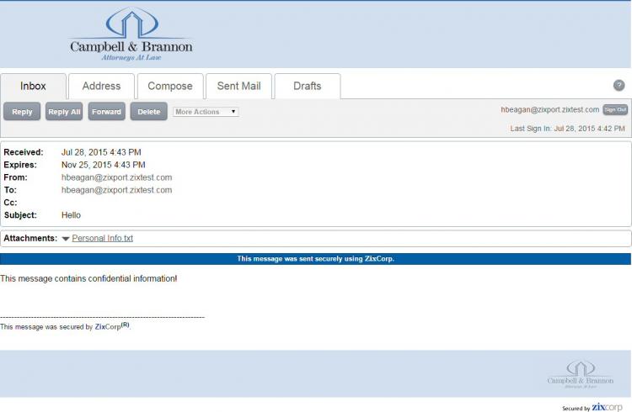
Task: Click the blue sent securely banner
Action: pyautogui.click(x=315, y=259)
